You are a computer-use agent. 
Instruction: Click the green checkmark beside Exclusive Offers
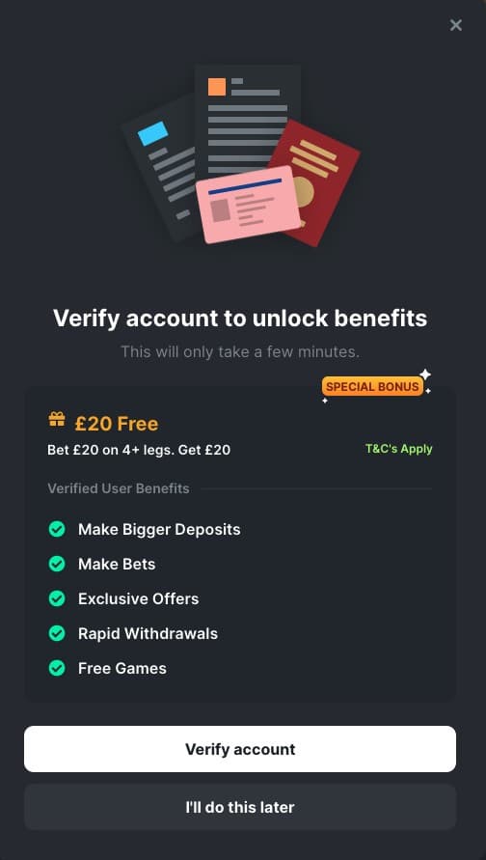(57, 598)
